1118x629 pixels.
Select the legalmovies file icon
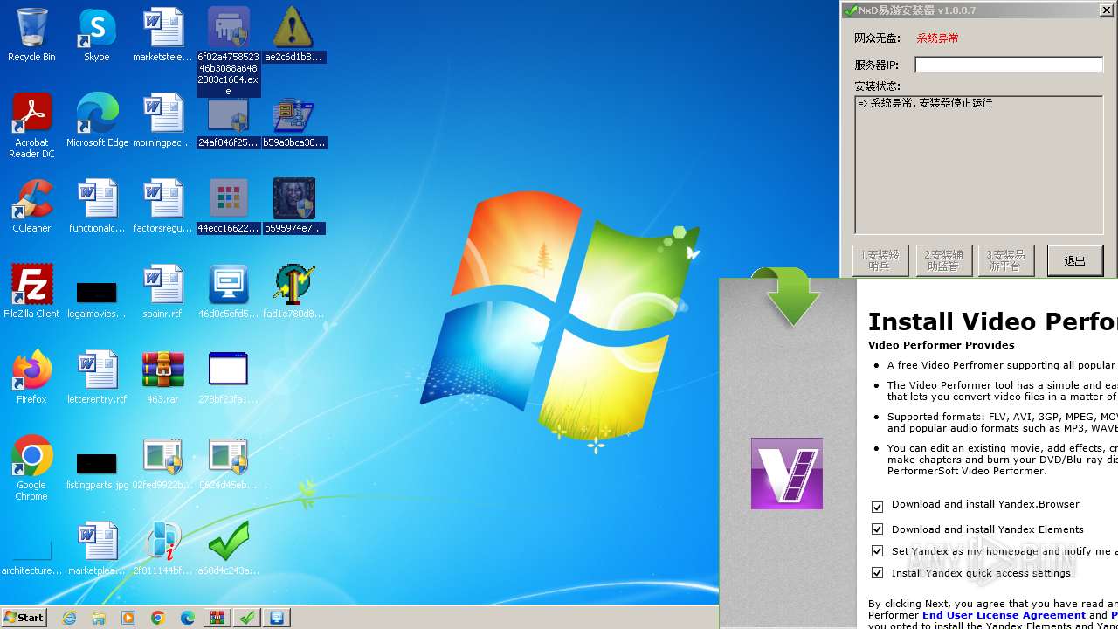[x=97, y=299]
